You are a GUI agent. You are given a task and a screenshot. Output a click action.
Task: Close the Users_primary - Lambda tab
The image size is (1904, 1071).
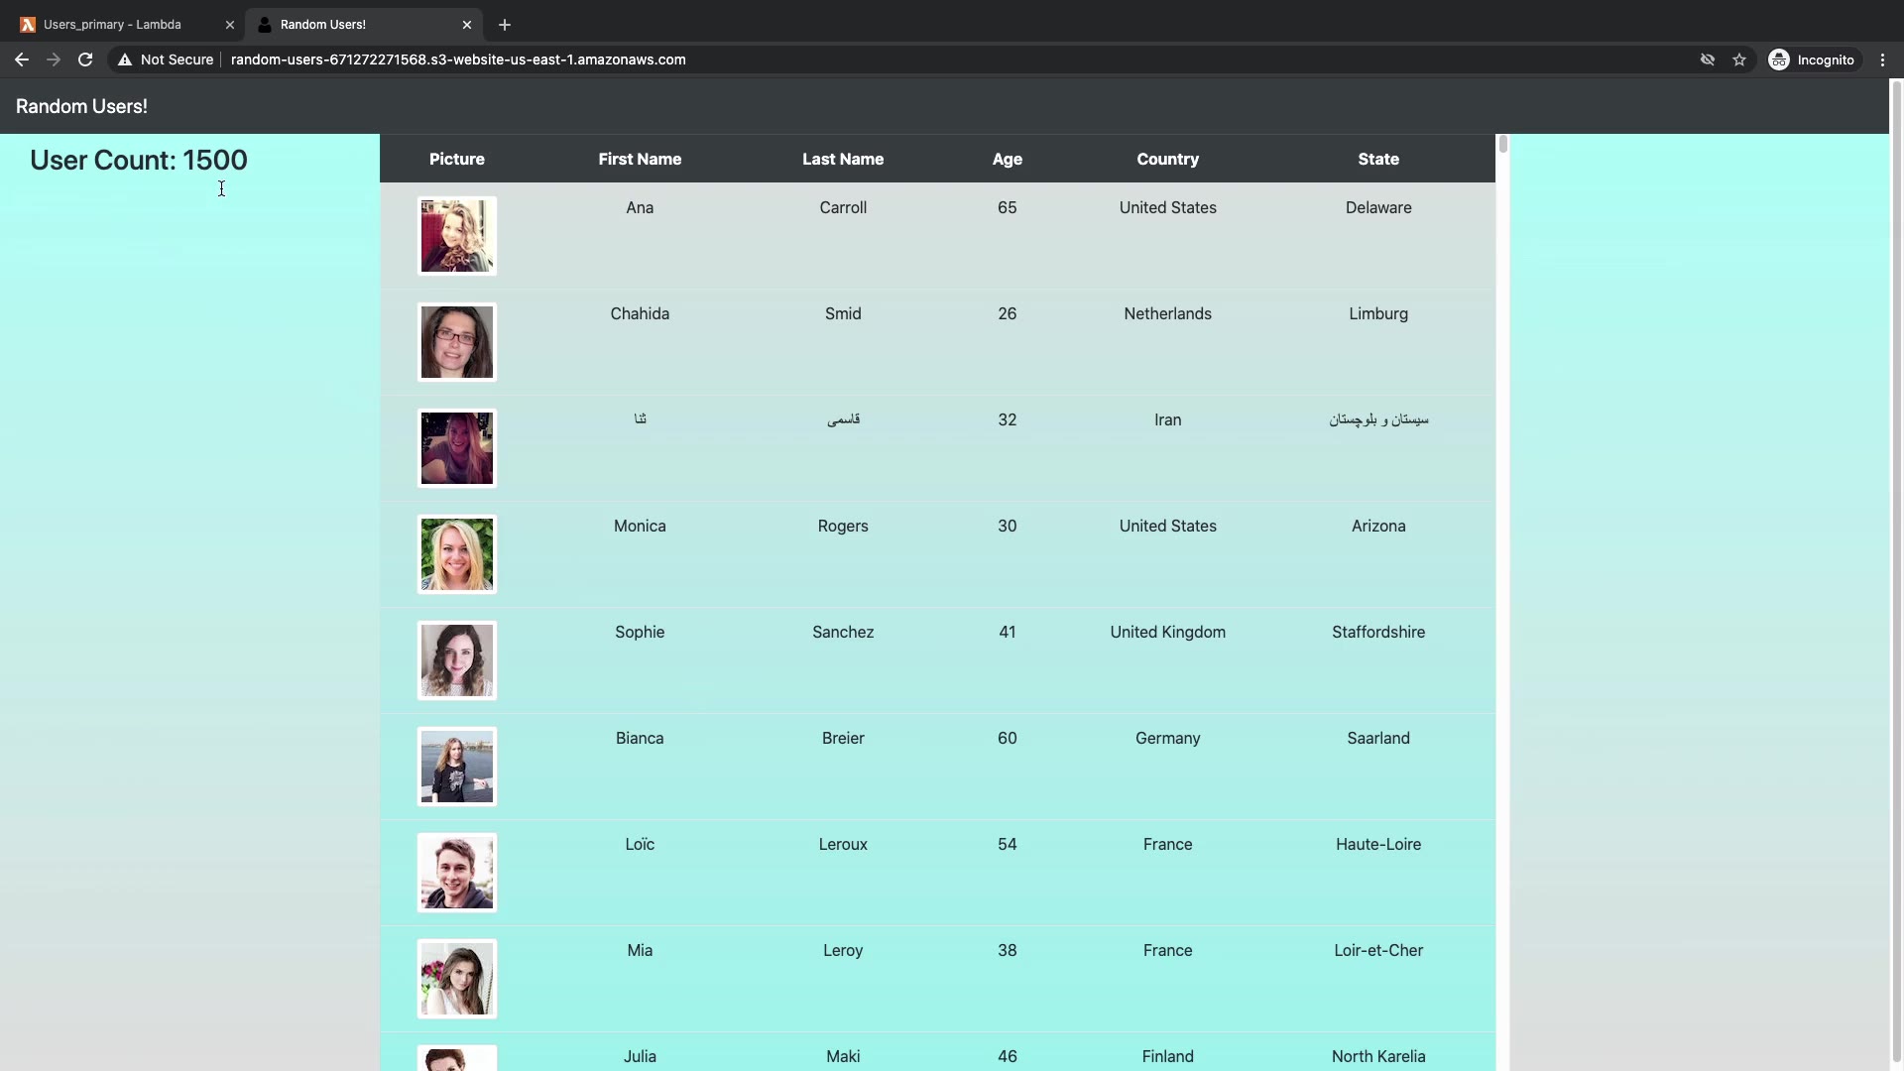point(230,25)
